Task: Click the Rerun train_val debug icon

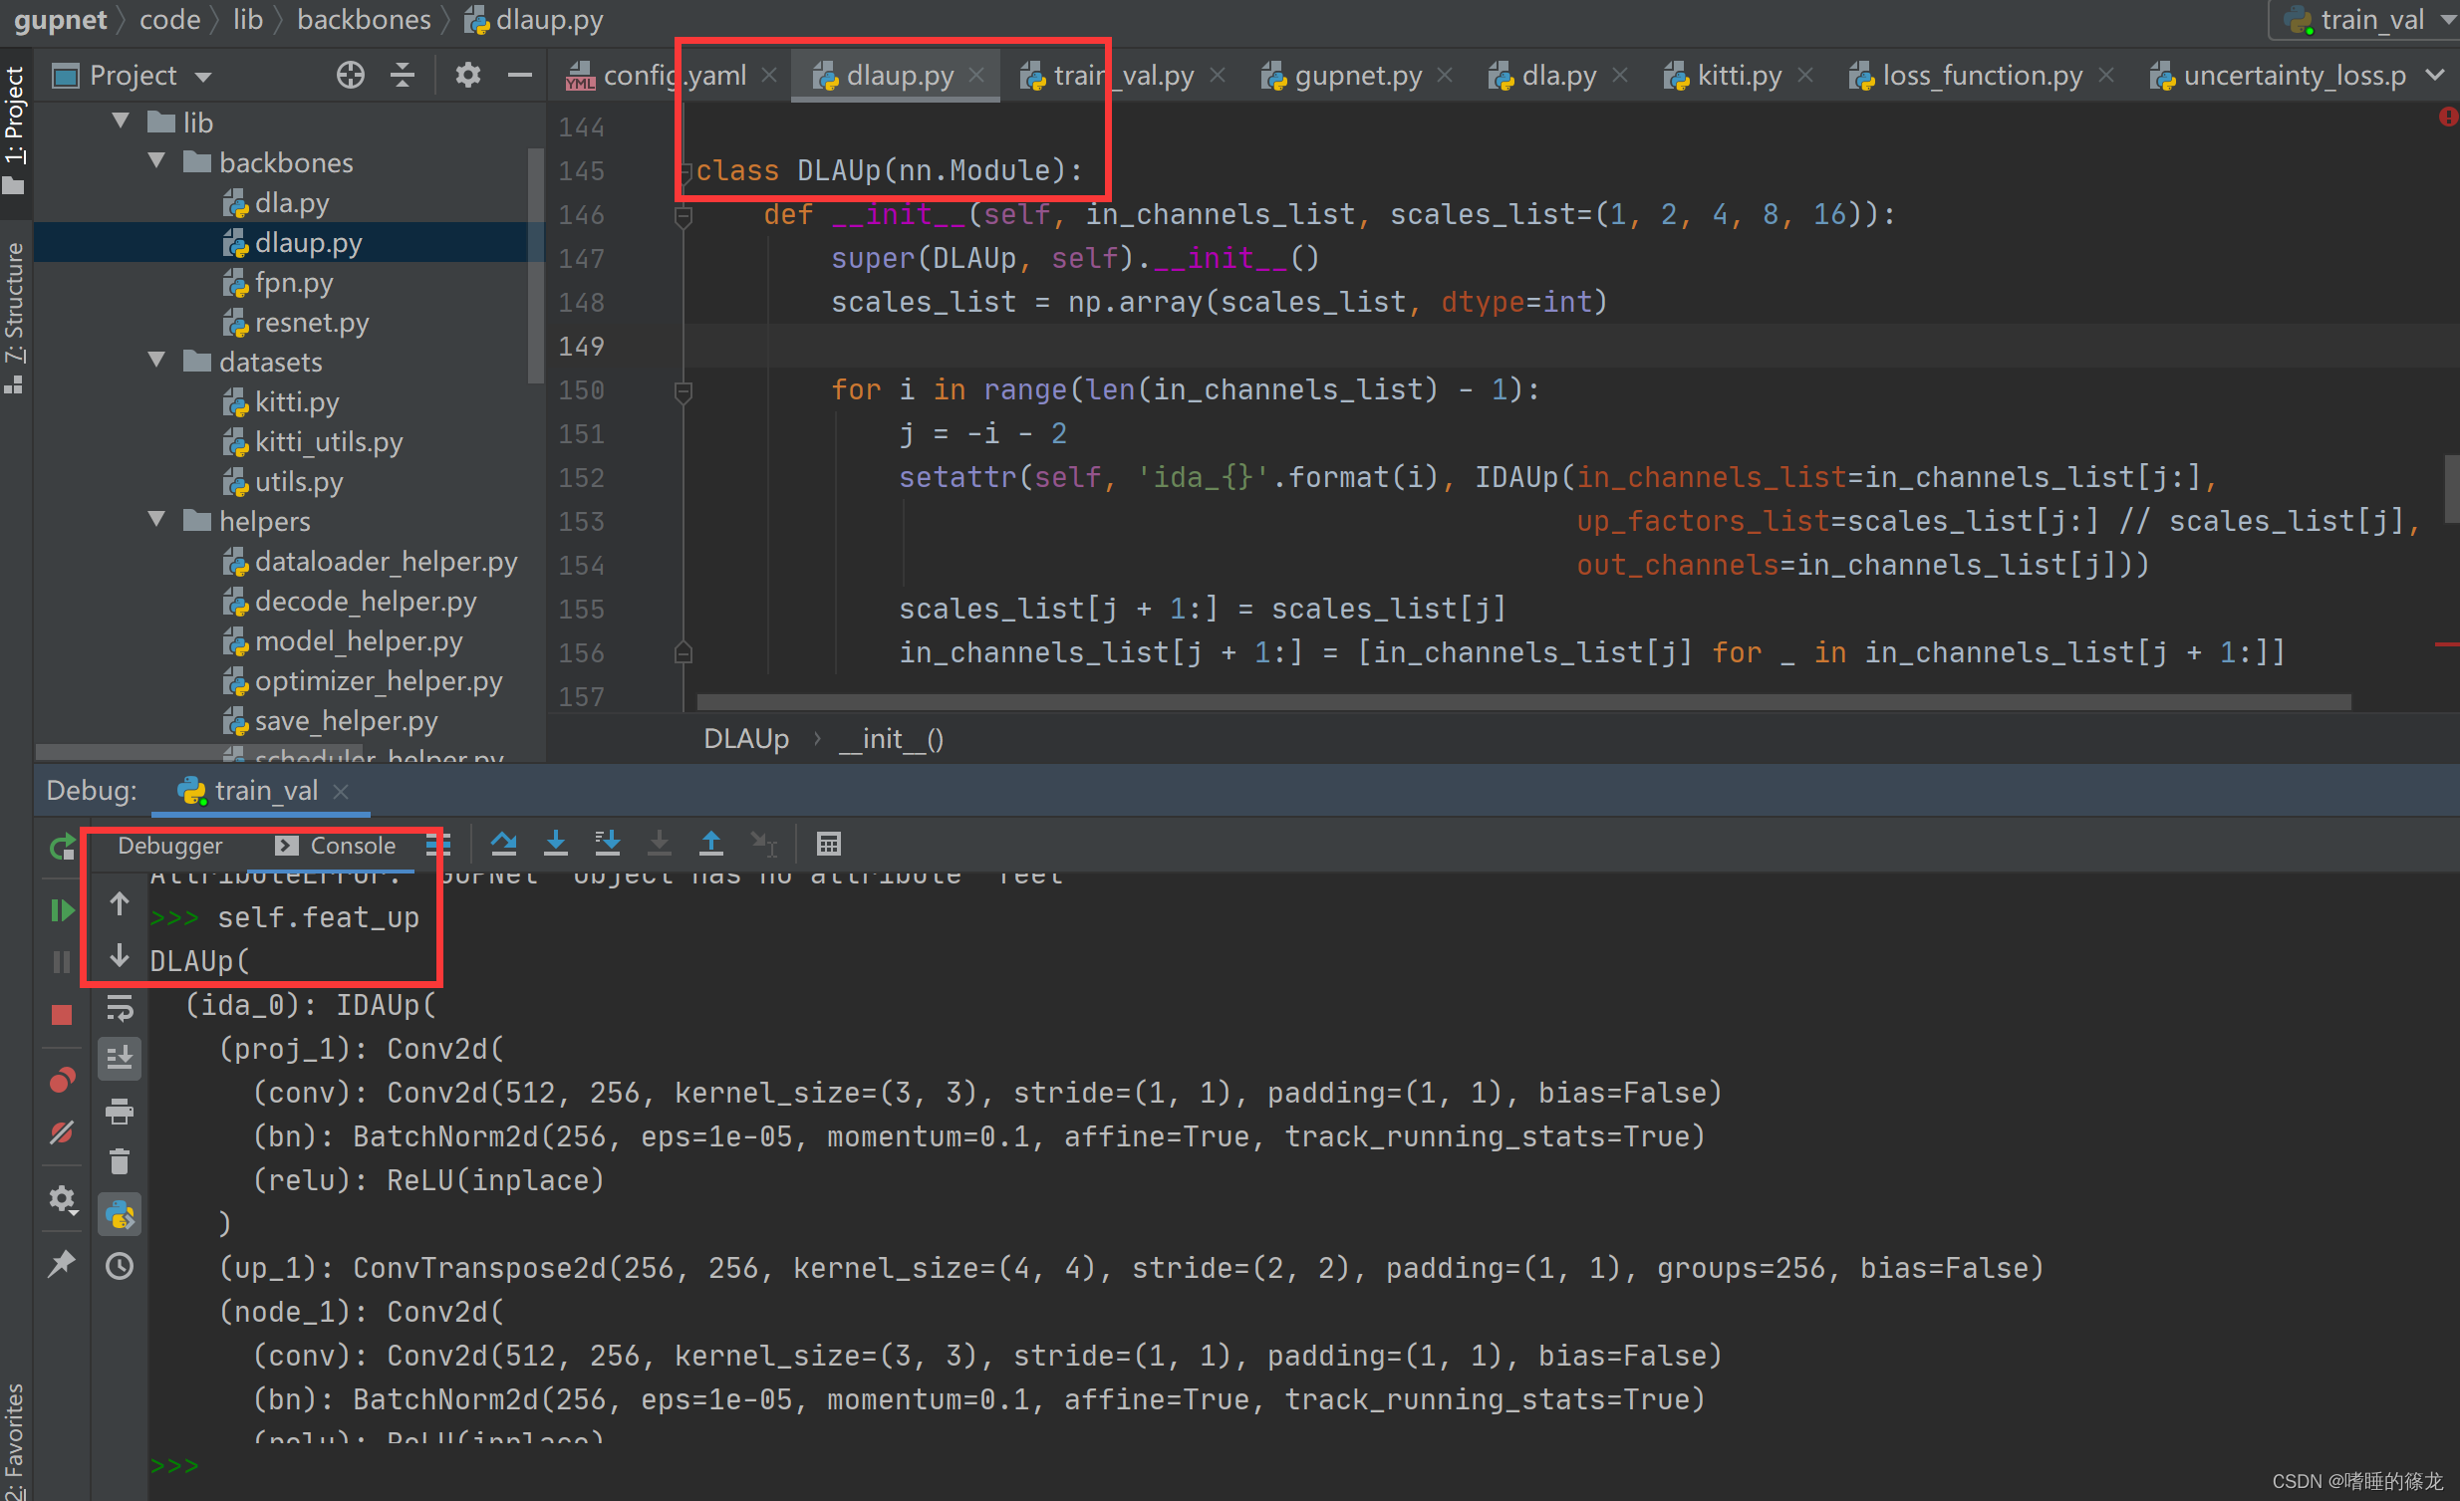Action: pyautogui.click(x=62, y=847)
